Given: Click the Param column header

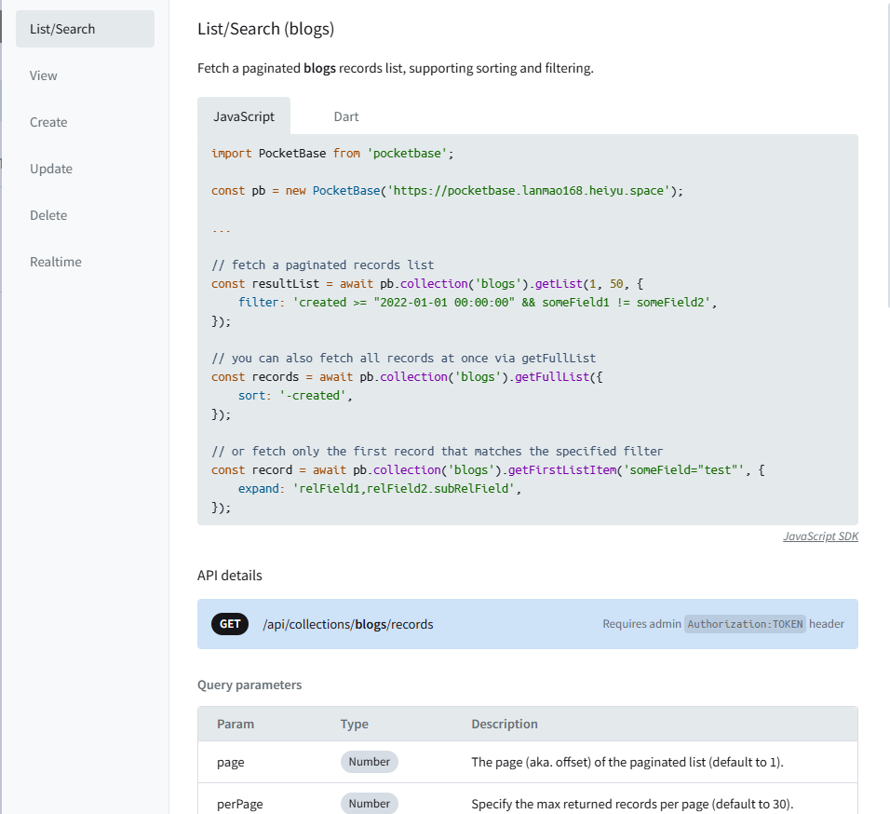Looking at the screenshot, I should click(236, 725).
